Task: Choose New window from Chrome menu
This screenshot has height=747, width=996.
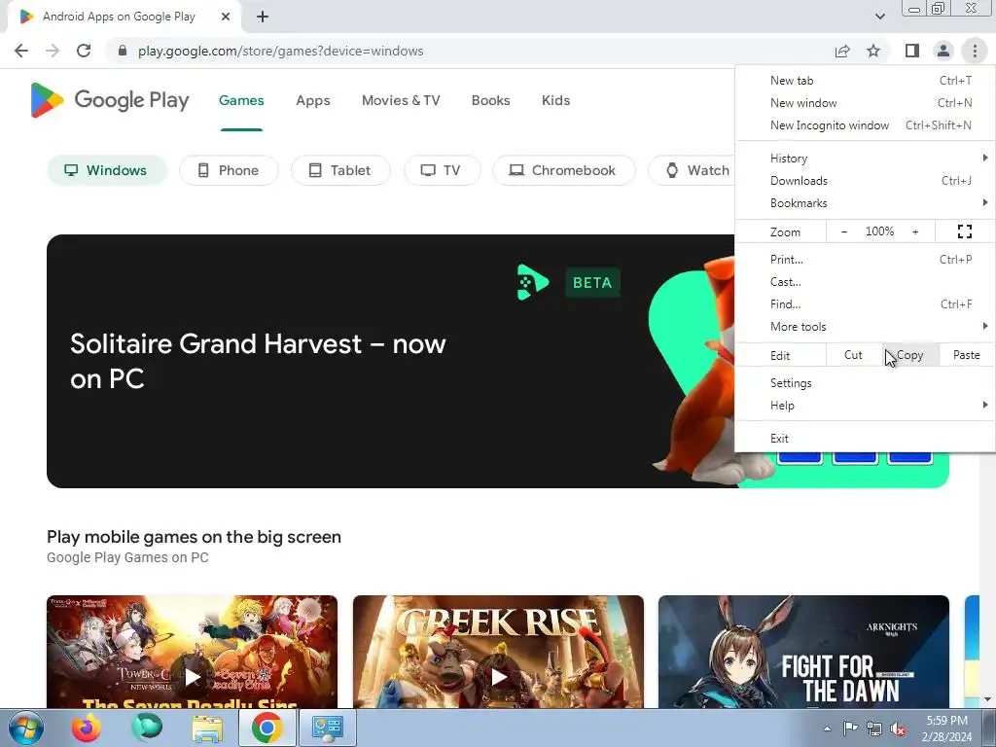Action: coord(865,103)
